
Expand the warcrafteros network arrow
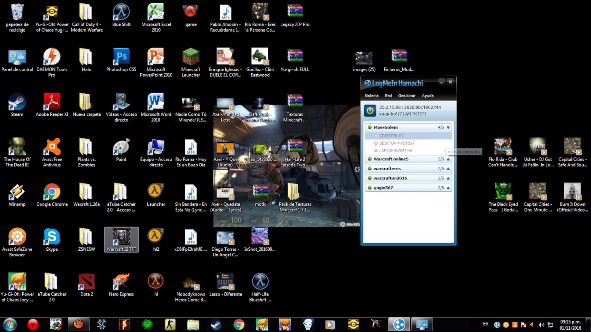[448, 169]
